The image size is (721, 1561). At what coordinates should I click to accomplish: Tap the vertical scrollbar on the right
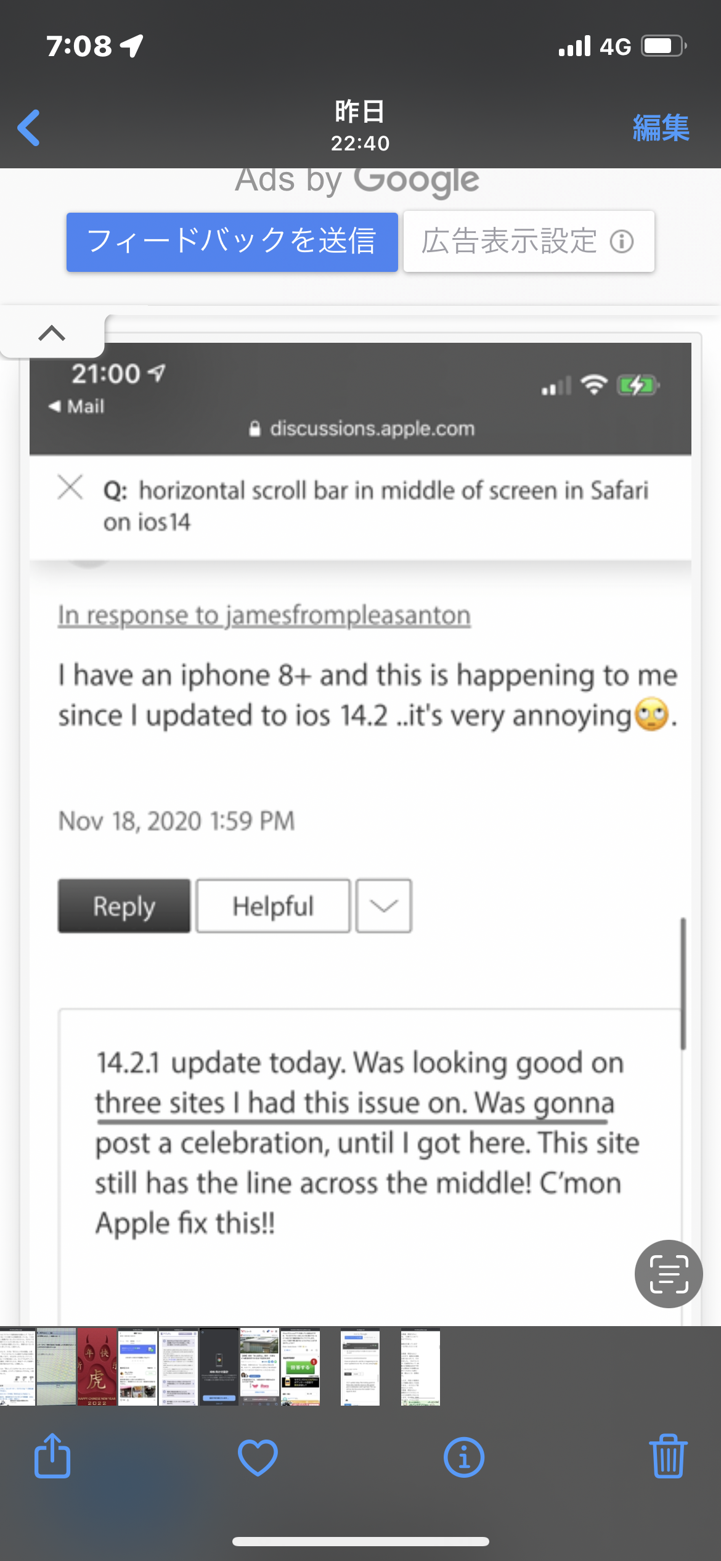click(x=683, y=983)
